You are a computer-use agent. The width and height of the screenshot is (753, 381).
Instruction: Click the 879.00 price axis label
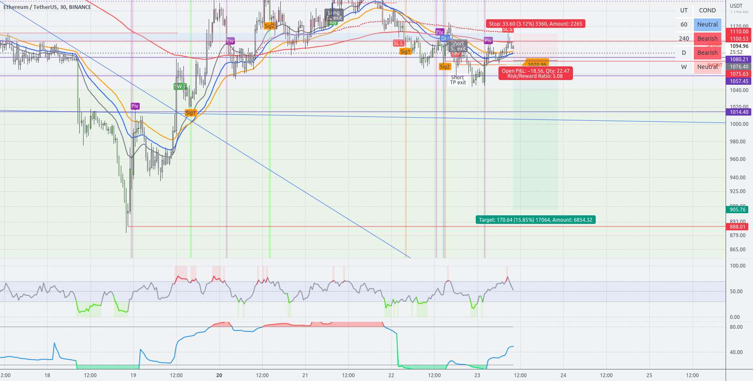tap(738, 235)
